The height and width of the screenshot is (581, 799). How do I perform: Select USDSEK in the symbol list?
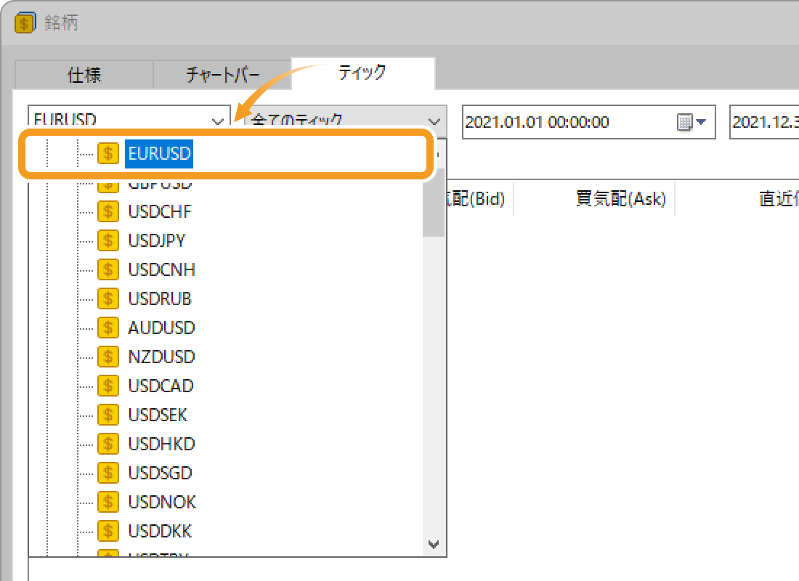coord(158,415)
